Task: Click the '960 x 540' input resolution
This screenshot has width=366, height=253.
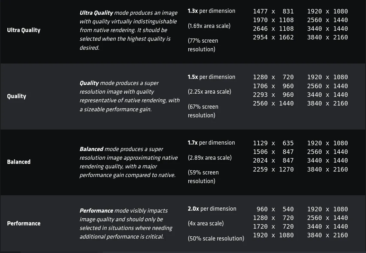Action: pyautogui.click(x=275, y=209)
